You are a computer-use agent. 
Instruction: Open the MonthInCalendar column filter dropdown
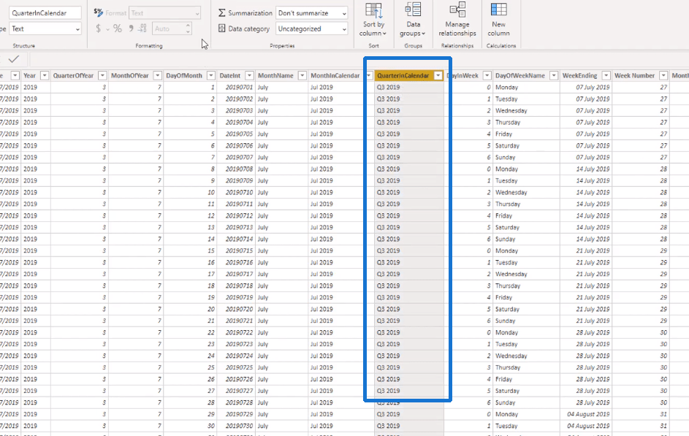(369, 75)
